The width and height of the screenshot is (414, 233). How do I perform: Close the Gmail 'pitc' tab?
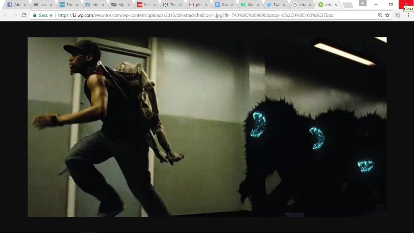(206, 5)
